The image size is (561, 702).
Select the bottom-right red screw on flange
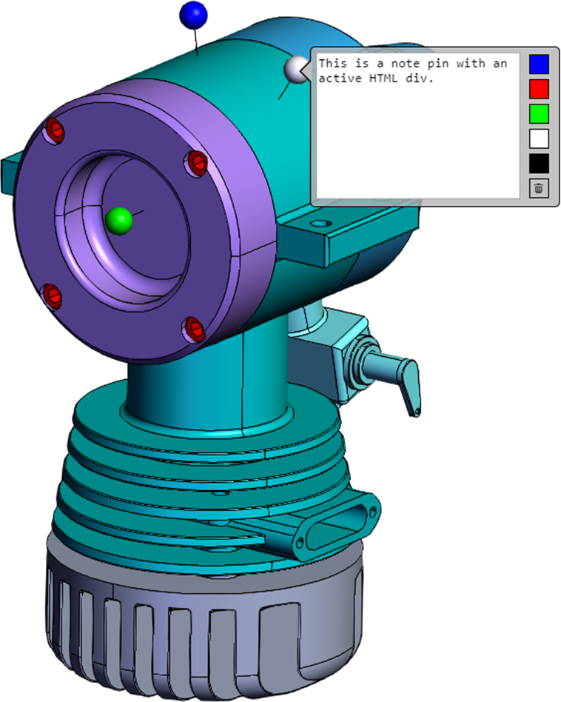pyautogui.click(x=193, y=327)
